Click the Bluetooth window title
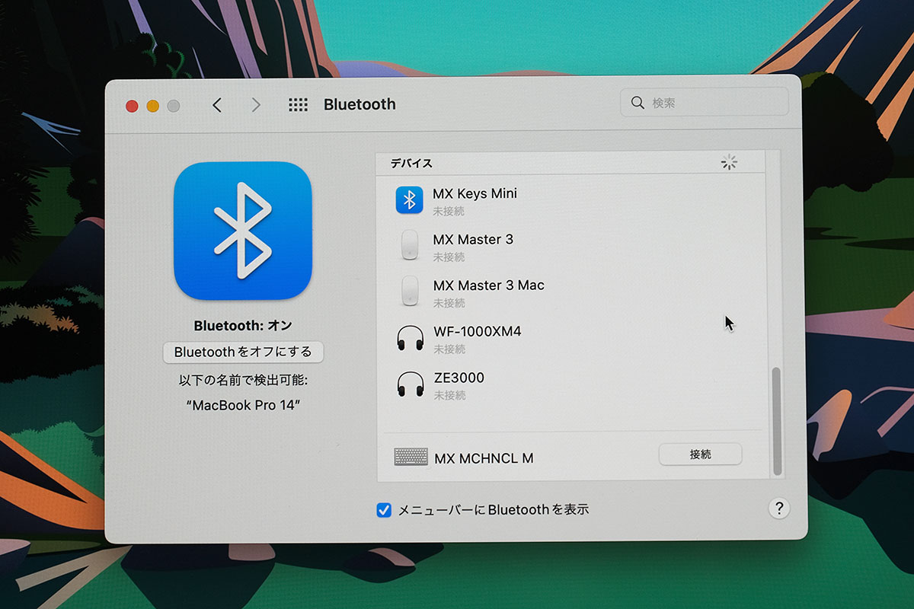Viewport: 914px width, 609px height. 360,104
